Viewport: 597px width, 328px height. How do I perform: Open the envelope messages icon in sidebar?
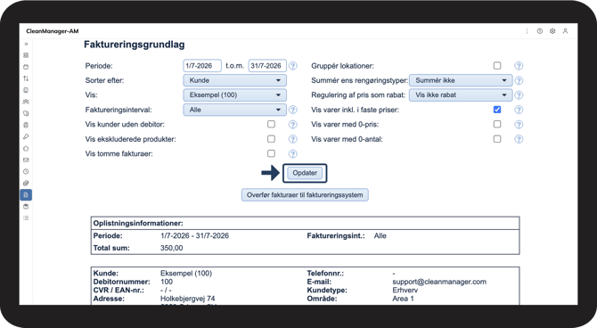pos(26,160)
